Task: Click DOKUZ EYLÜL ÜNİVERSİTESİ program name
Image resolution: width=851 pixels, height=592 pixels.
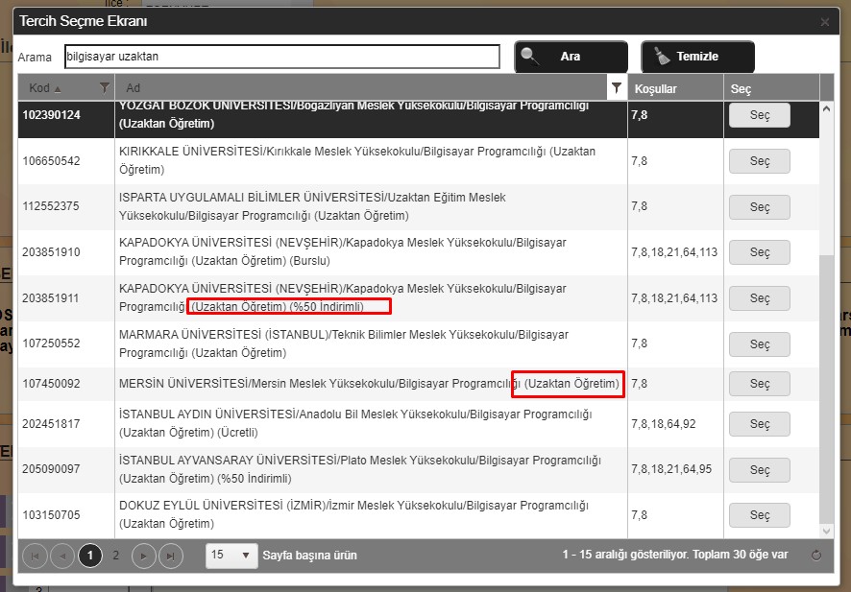Action: coord(353,514)
